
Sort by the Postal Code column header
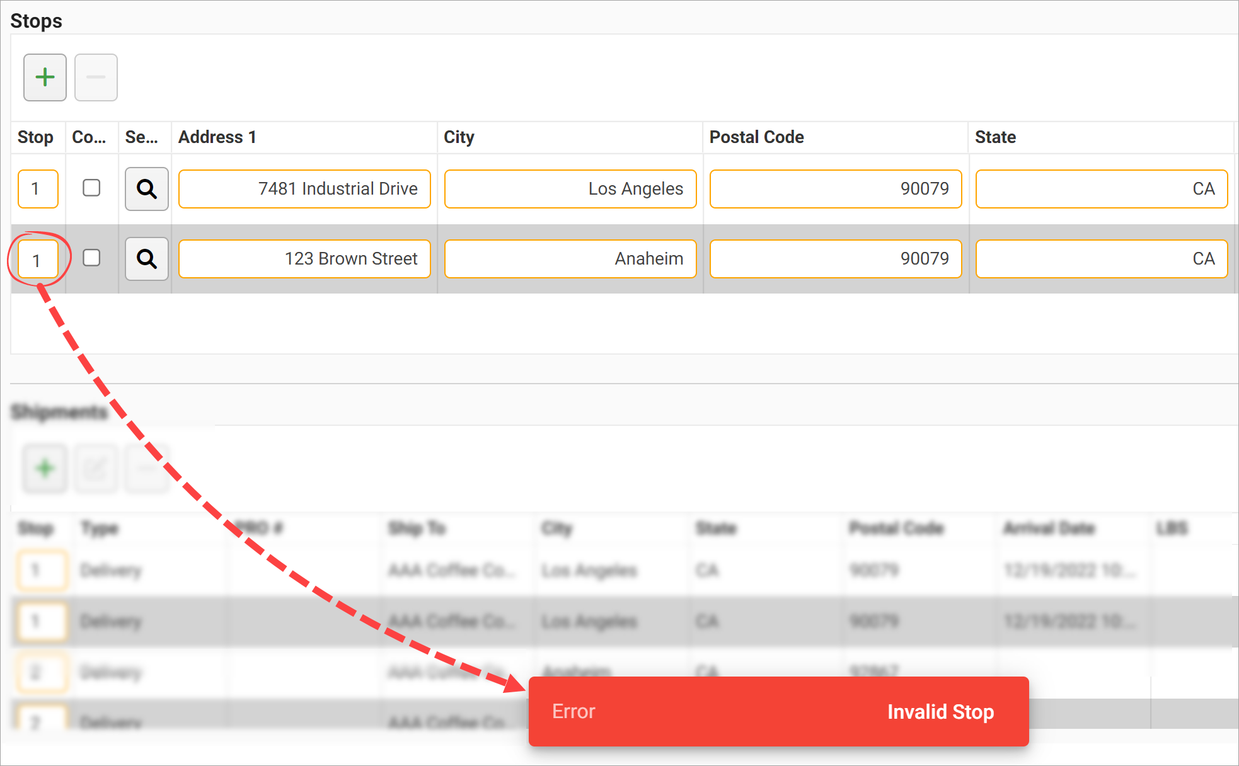756,137
